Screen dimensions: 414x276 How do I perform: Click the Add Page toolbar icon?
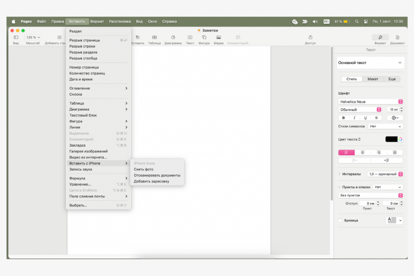[59, 38]
